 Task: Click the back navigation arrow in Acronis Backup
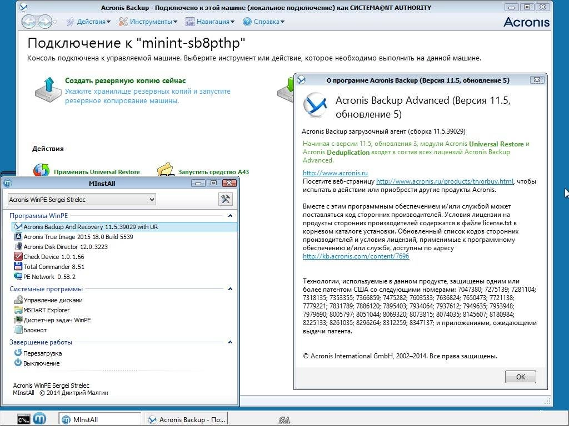point(29,22)
